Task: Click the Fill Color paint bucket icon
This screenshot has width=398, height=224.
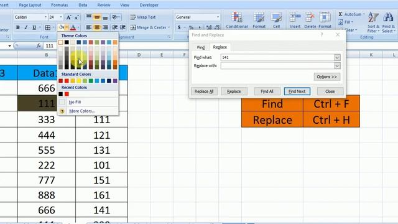Action: [61, 27]
